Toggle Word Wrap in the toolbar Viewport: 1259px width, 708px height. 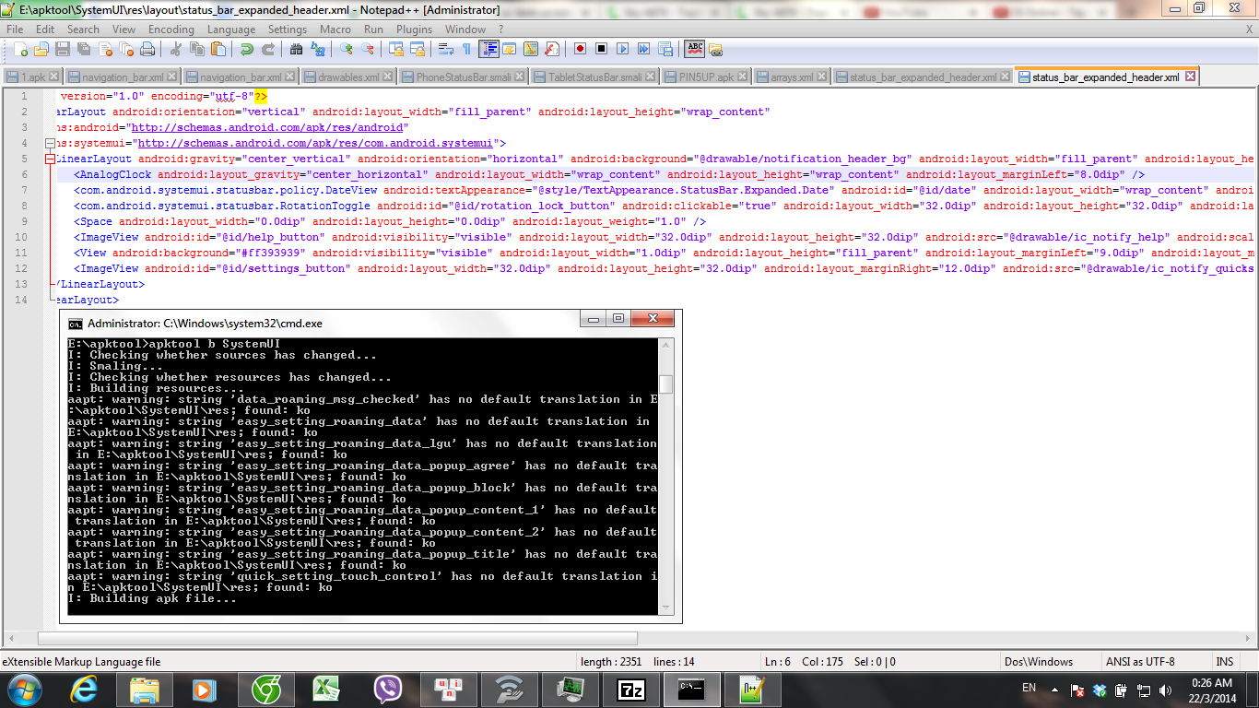coord(445,49)
